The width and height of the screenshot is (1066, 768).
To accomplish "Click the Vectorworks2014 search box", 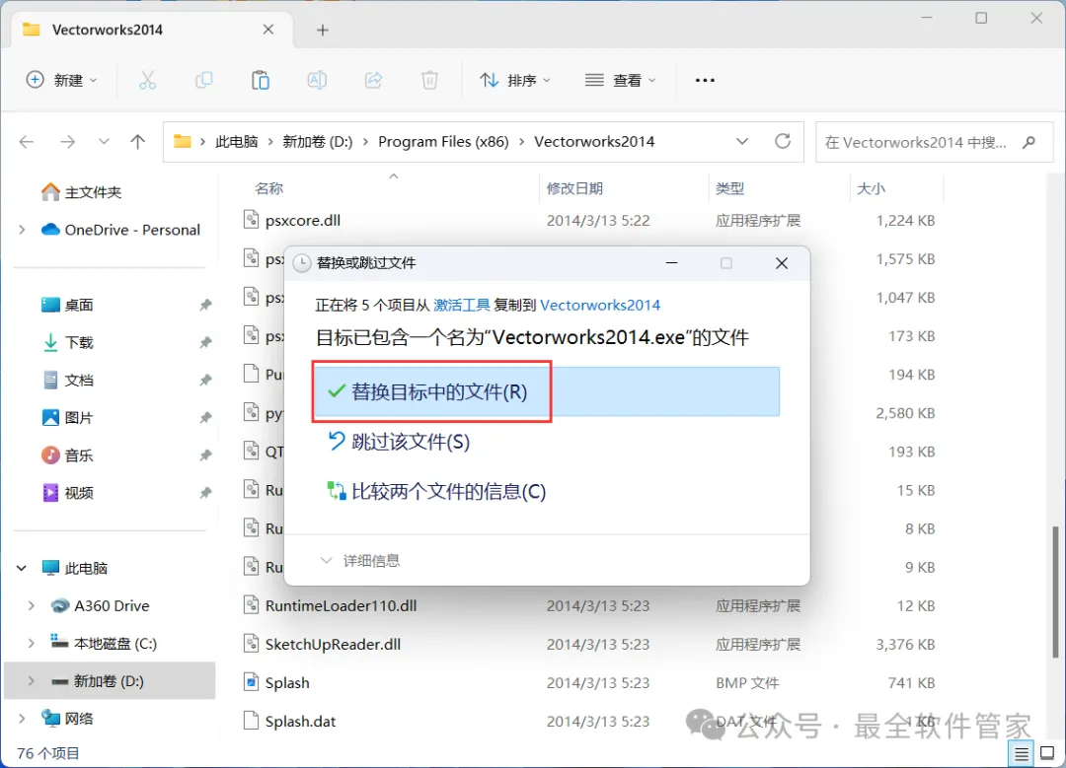I will [934, 142].
